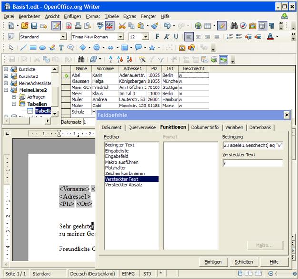Toggle justified paragraph alignment
This screenshot has width=298, height=279.
pos(217,37)
